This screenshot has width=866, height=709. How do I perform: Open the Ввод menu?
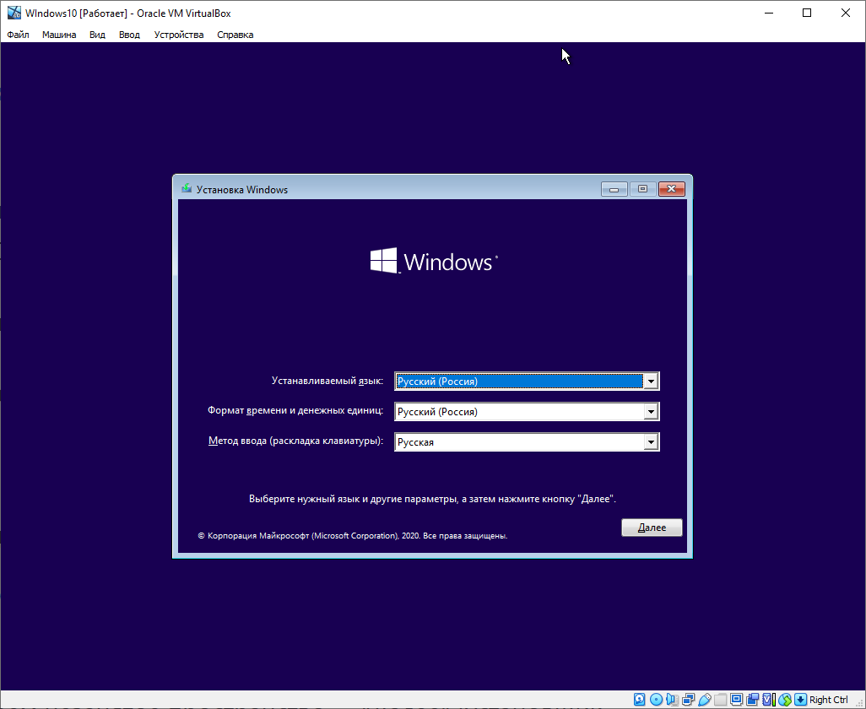[129, 35]
